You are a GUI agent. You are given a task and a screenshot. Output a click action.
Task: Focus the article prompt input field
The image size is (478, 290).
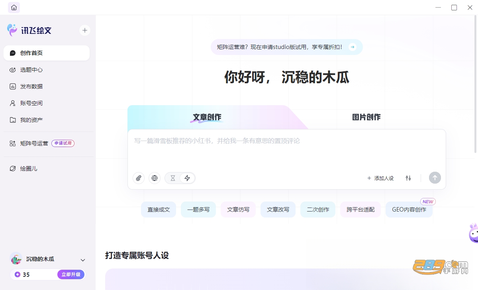coord(287,149)
